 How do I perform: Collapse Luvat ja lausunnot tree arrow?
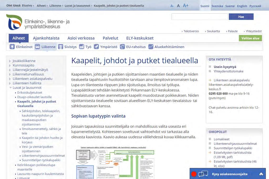(x=10, y=88)
